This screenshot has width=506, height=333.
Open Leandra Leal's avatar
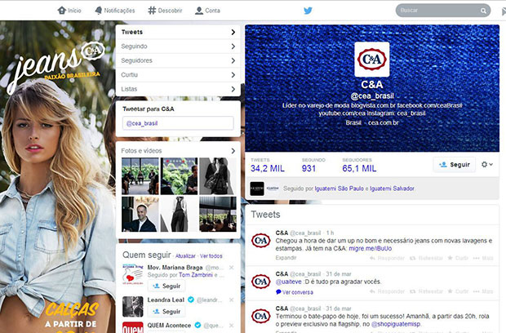pyautogui.click(x=133, y=307)
